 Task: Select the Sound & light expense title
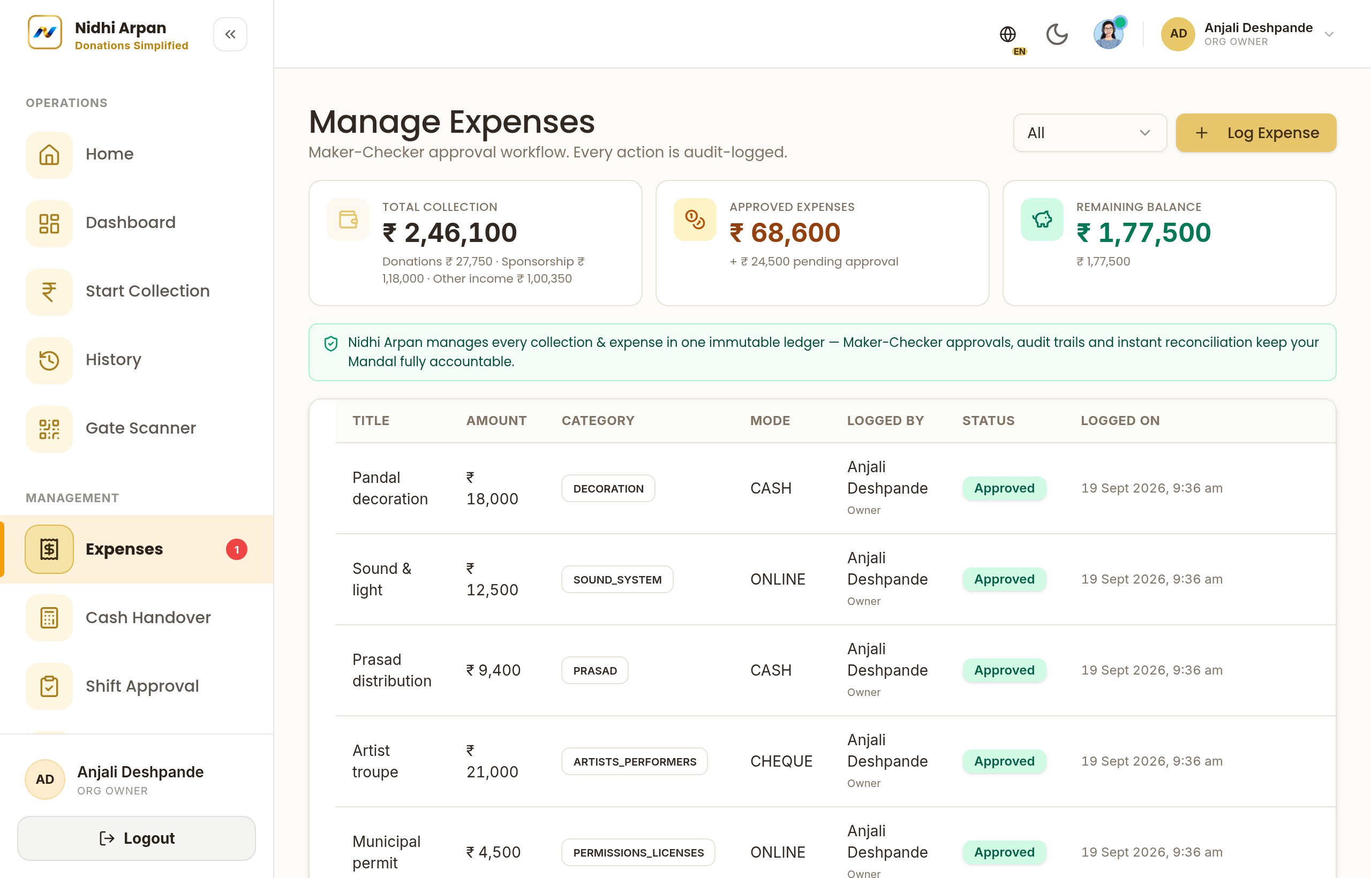pyautogui.click(x=382, y=579)
